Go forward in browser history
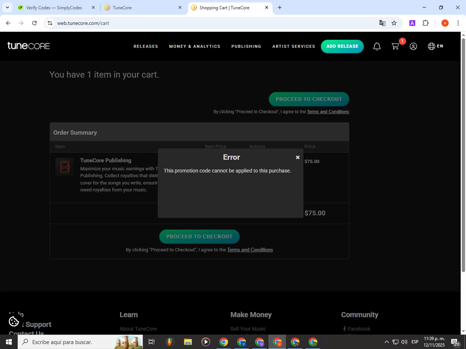The height and width of the screenshot is (349, 466). pos(21,23)
